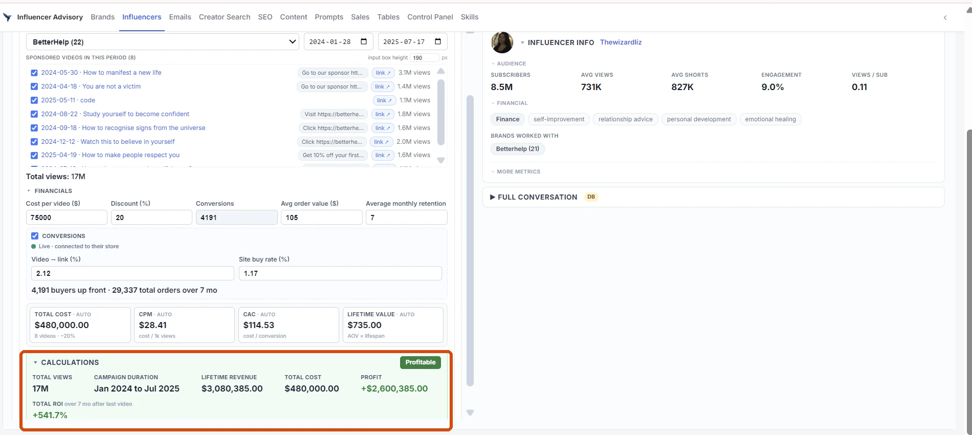Click the Influencer Advisory bird logo
This screenshot has height=435, width=972.
click(7, 17)
